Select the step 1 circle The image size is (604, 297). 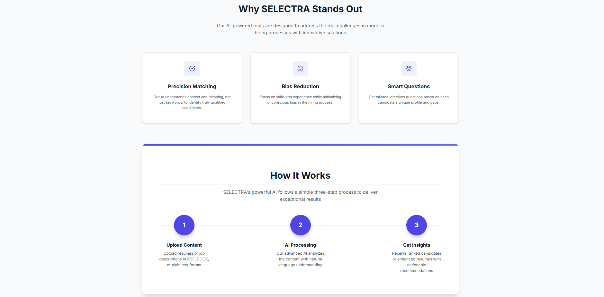[x=184, y=225]
